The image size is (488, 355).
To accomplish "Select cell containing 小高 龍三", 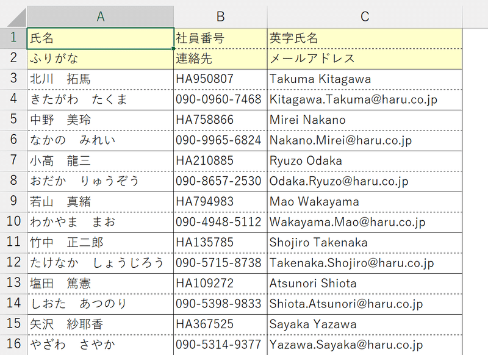I will pyautogui.click(x=100, y=161).
